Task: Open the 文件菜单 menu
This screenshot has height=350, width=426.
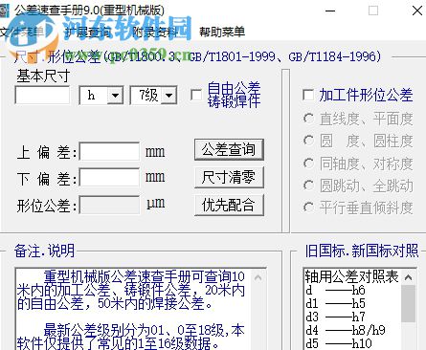Action: point(21,32)
